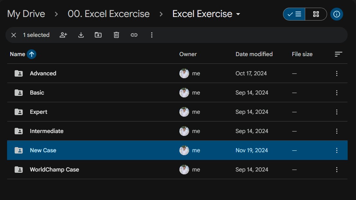This screenshot has height=200, width=356.
Task: Go to My Drive breadcrumb
Action: coord(26,14)
